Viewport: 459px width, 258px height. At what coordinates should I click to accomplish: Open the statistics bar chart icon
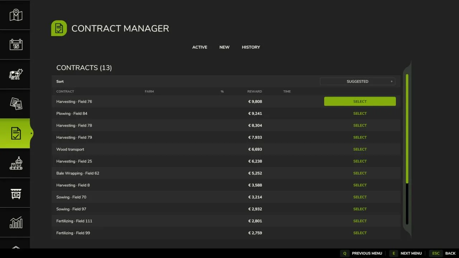pos(16,223)
